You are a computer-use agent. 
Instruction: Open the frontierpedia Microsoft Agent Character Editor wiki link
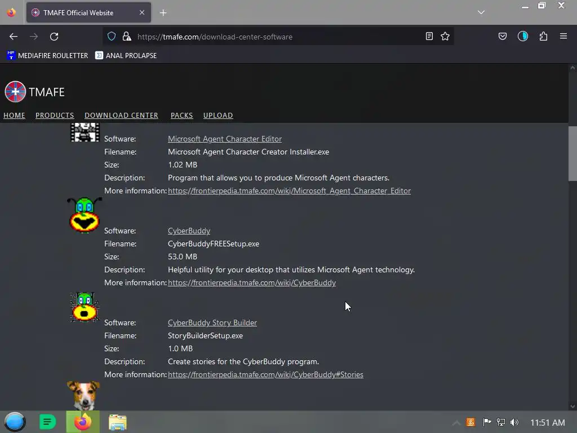(289, 191)
